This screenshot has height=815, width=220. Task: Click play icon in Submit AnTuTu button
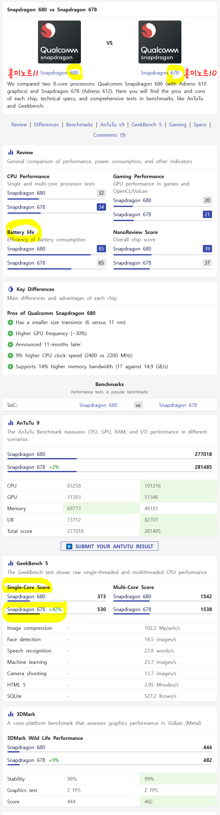[69, 546]
